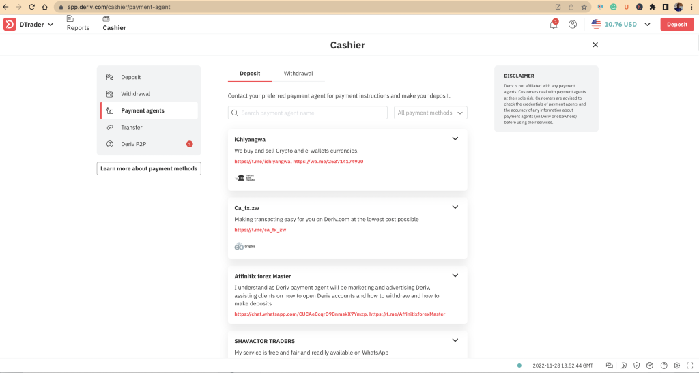Click the red Deposit button in header

coord(677,25)
